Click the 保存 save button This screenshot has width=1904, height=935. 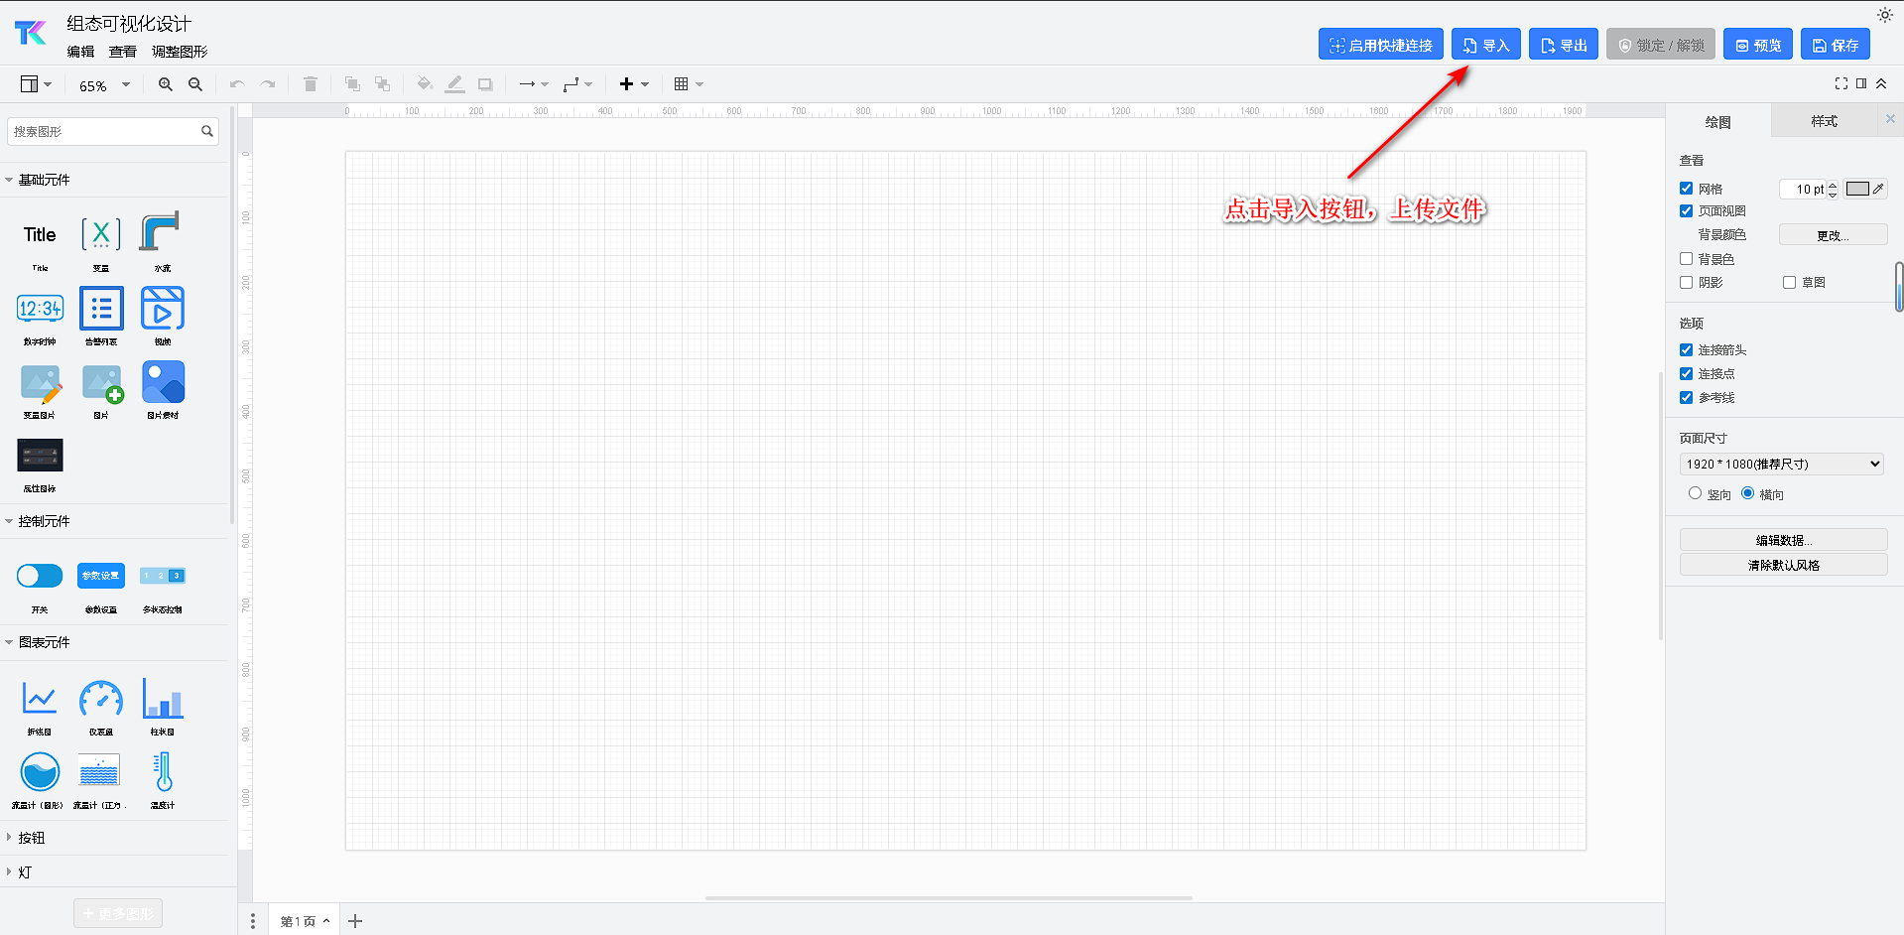pos(1835,45)
